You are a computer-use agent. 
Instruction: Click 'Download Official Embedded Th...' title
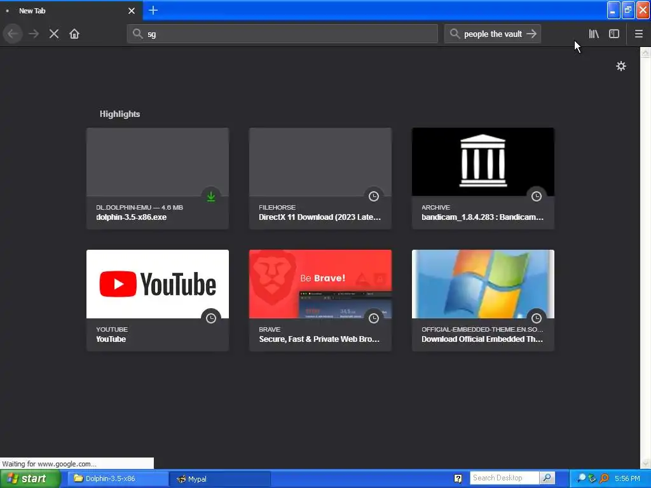(x=482, y=339)
